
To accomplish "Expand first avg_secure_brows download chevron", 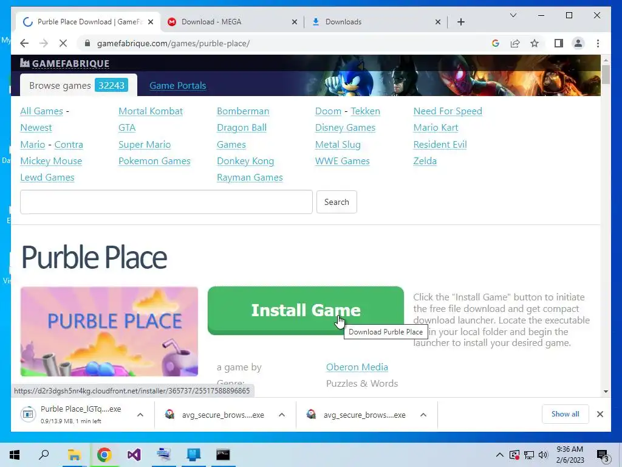I will (x=282, y=415).
